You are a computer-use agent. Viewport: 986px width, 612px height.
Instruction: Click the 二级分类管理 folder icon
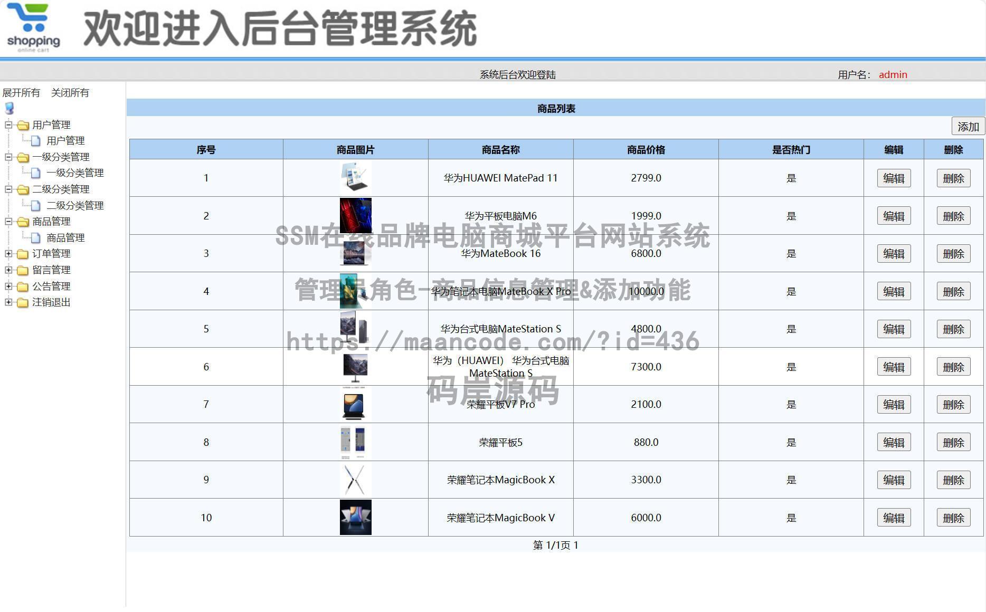coord(23,190)
